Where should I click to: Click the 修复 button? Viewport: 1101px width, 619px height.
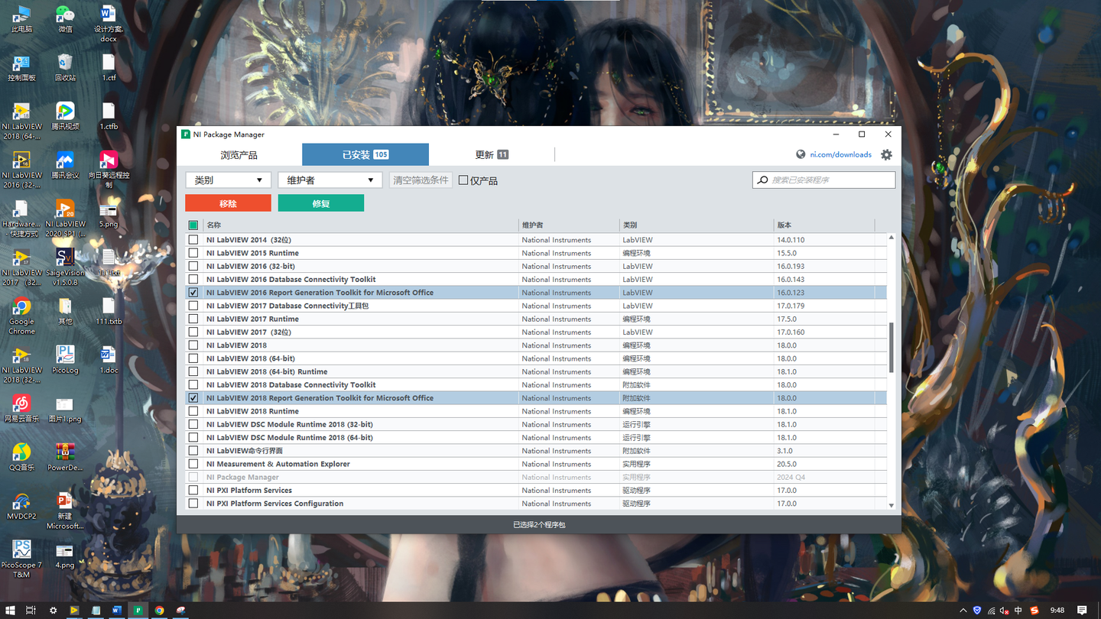click(x=321, y=203)
